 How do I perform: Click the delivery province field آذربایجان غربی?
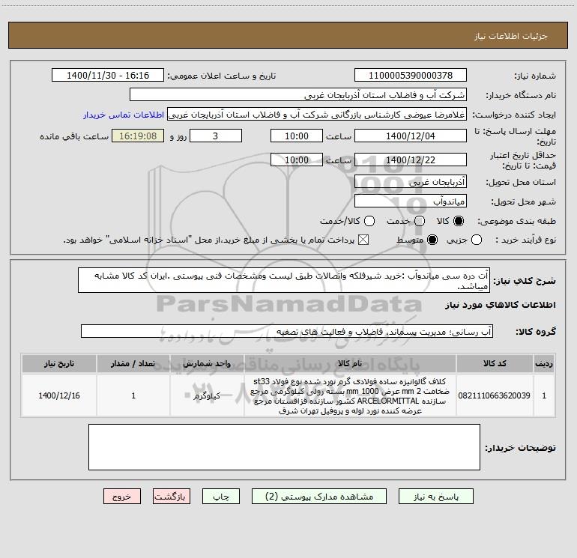pyautogui.click(x=411, y=182)
